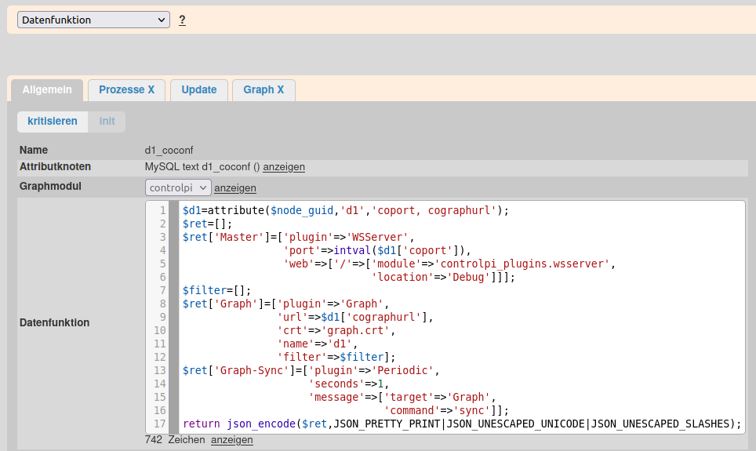Open the Graph X tab

pos(264,90)
